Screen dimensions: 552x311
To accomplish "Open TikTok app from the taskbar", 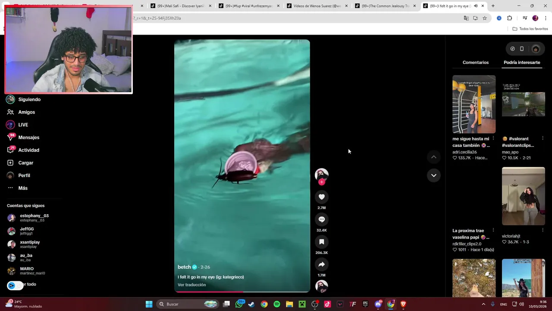I will coord(327,304).
